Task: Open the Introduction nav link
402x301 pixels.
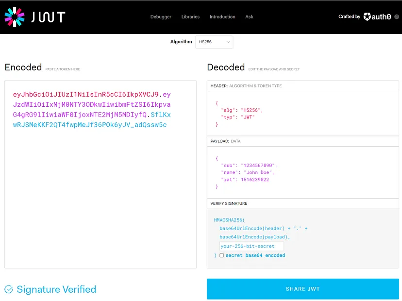Action: click(222, 17)
